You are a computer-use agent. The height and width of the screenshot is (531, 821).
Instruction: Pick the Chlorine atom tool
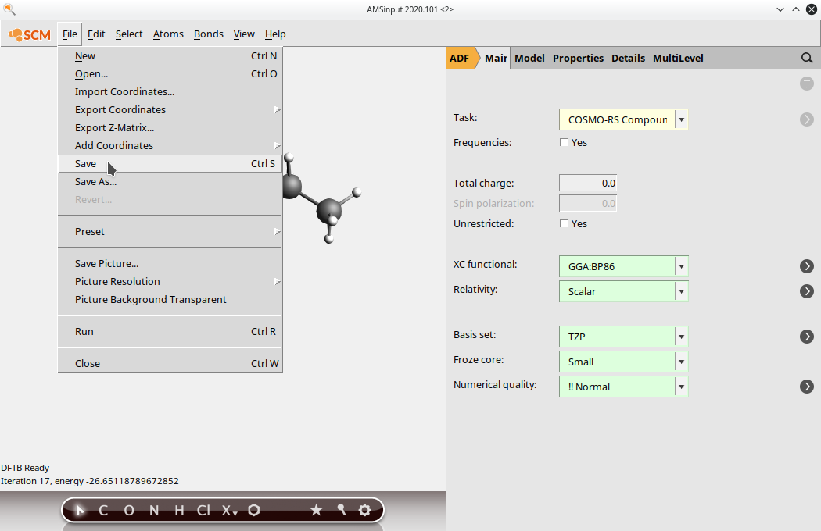[x=203, y=511]
